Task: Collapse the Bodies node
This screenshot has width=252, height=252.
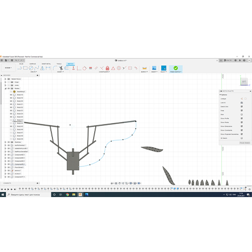Action: click(5, 88)
